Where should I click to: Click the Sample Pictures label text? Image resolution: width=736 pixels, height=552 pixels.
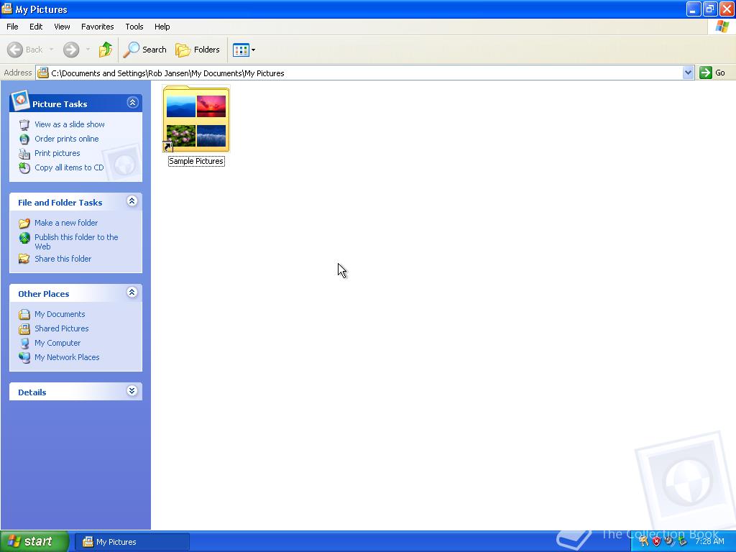click(196, 161)
